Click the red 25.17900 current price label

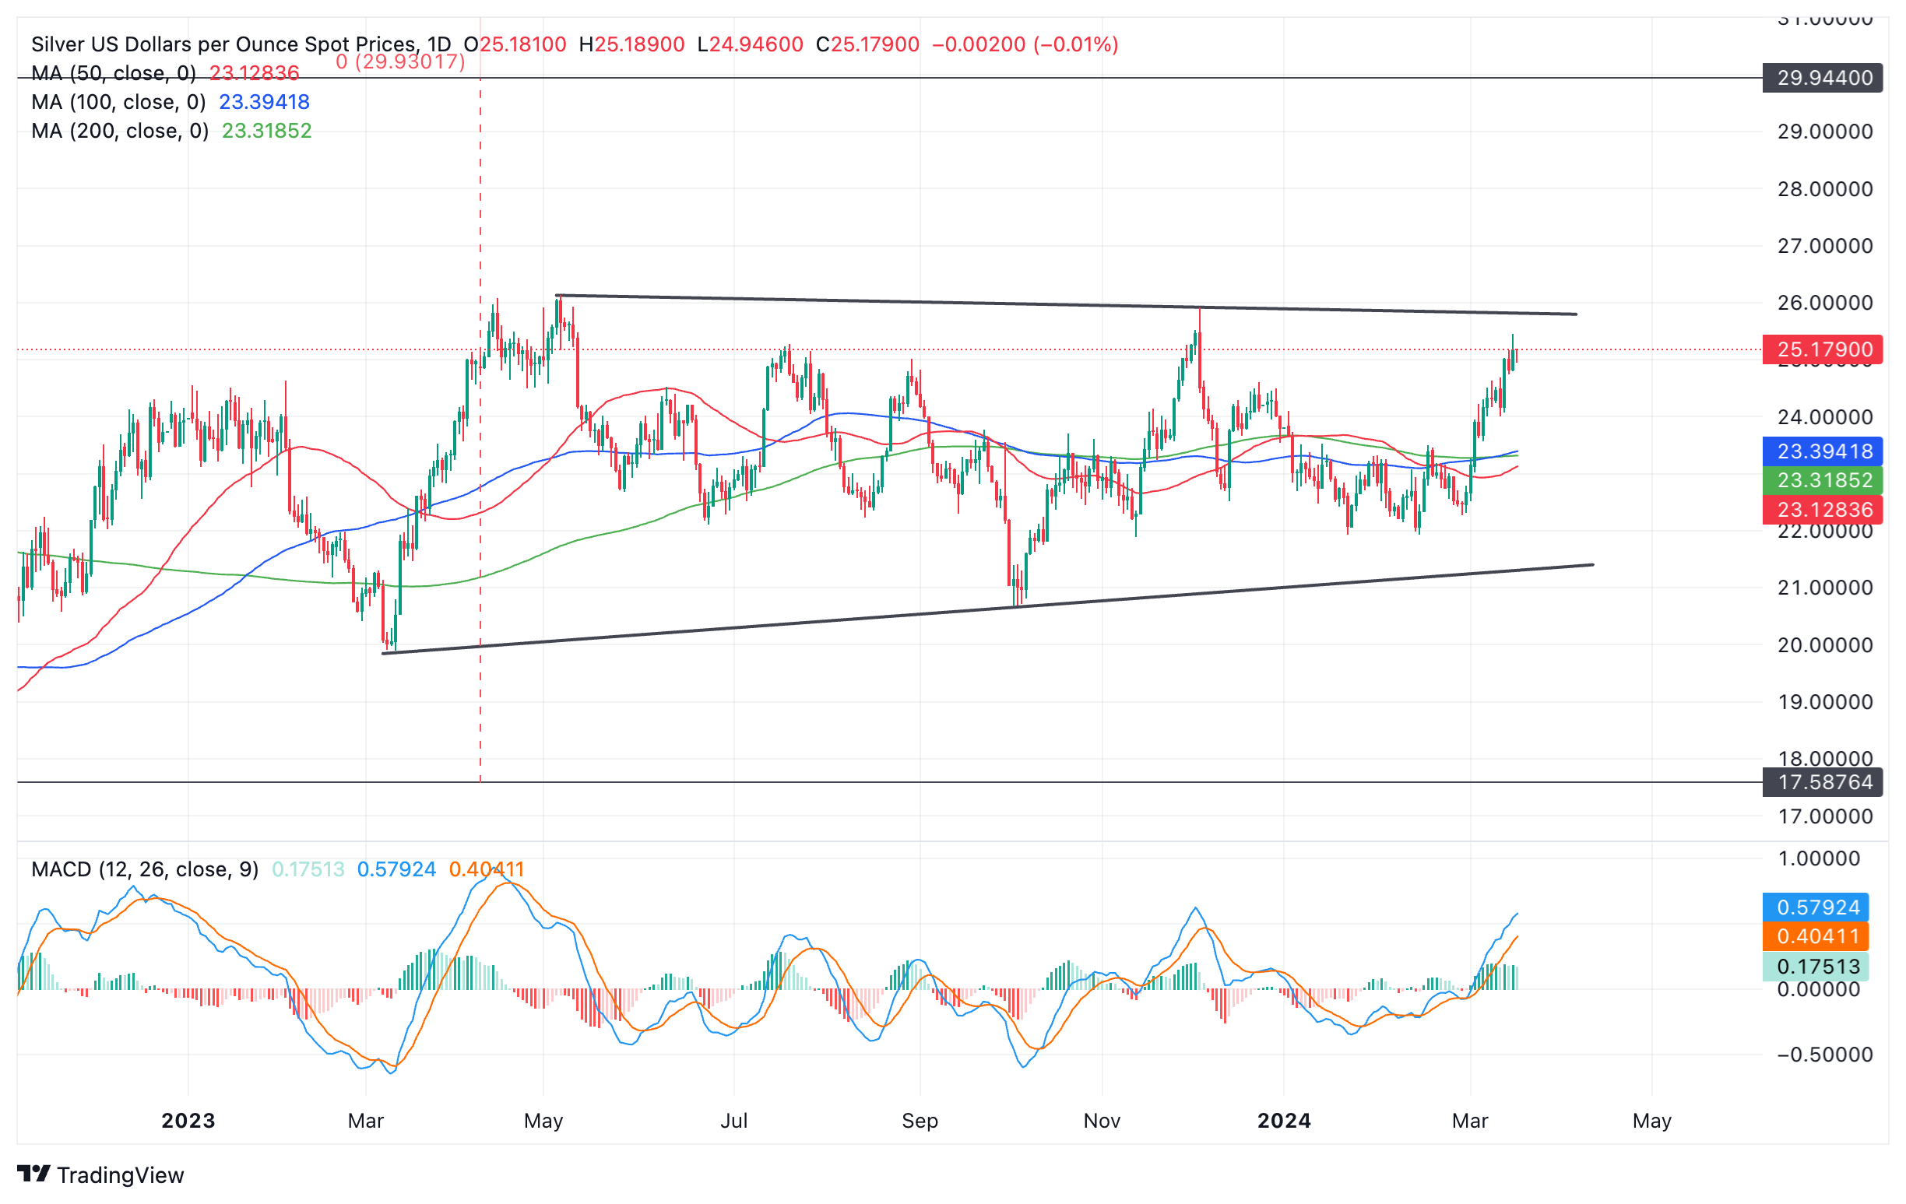(1823, 349)
